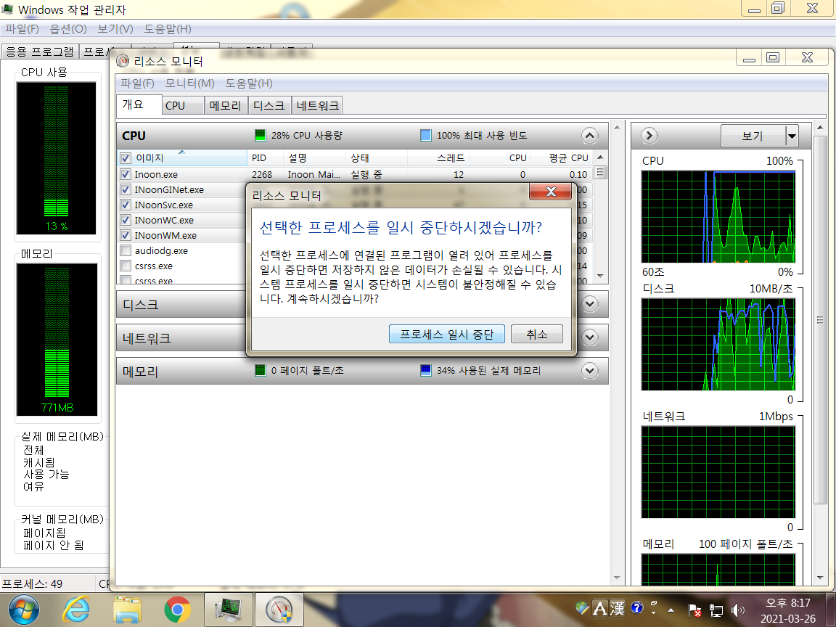Cancel the dialog with 취소 button

[536, 335]
